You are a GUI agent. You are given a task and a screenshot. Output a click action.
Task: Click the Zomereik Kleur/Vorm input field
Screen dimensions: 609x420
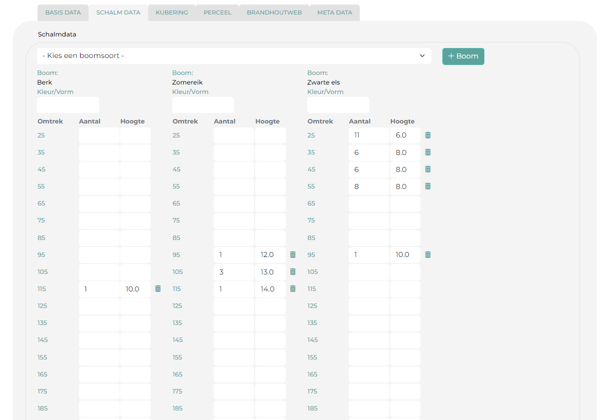203,105
